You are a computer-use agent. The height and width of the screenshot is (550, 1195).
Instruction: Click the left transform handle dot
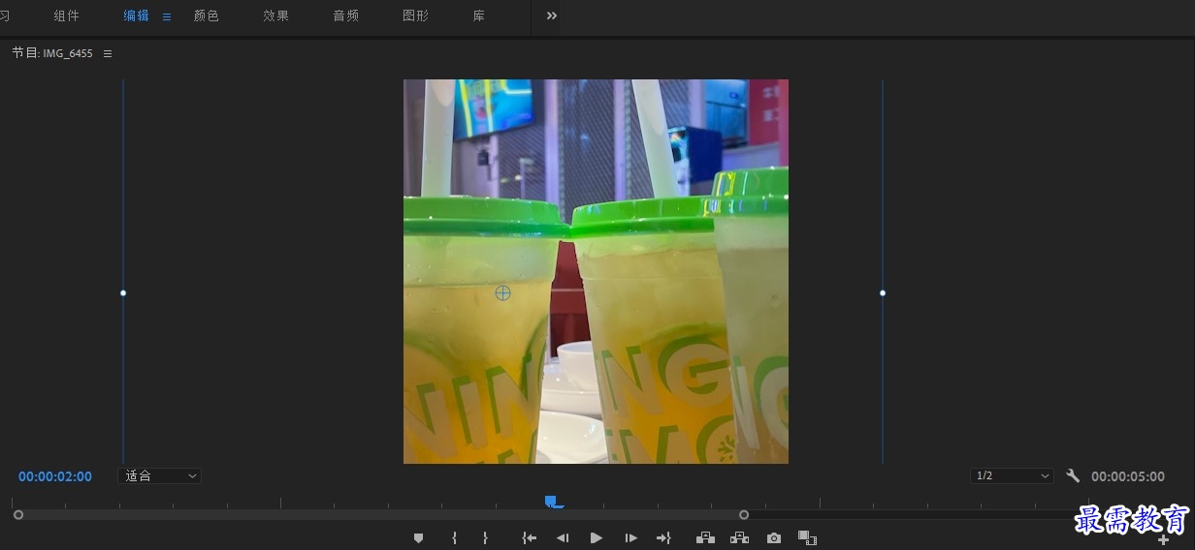[123, 292]
